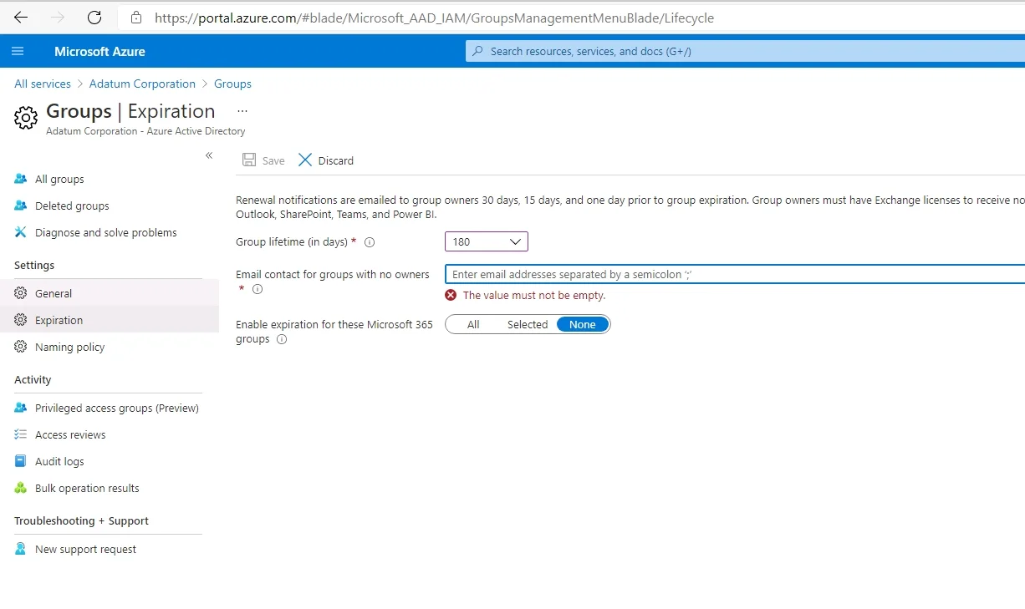Click the New support request icon
1025x609 pixels.
pyautogui.click(x=21, y=549)
